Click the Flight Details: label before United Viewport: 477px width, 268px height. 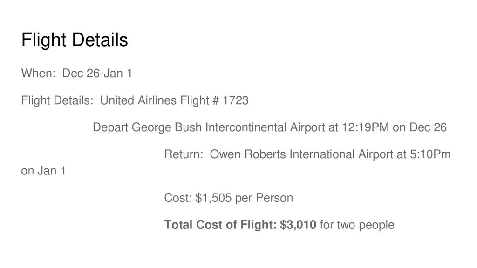pyautogui.click(x=57, y=100)
